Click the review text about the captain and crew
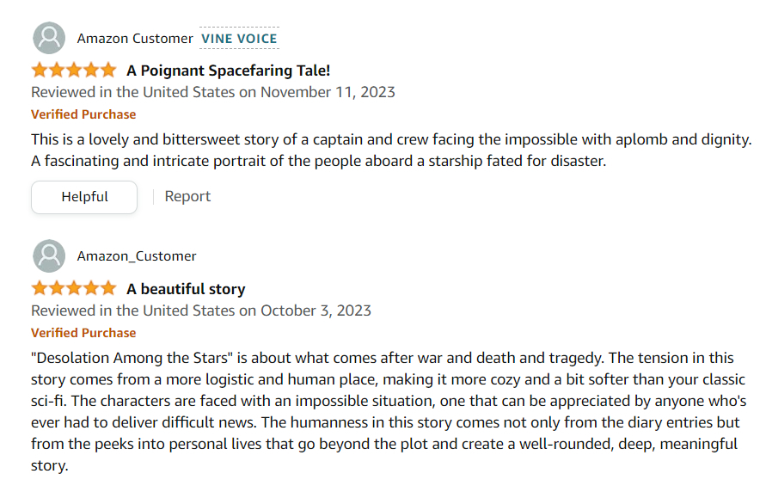 coord(391,150)
